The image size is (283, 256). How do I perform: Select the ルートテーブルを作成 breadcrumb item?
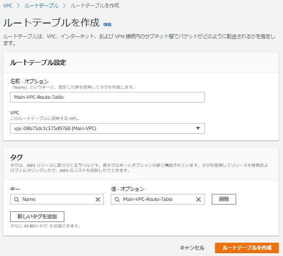pos(95,6)
